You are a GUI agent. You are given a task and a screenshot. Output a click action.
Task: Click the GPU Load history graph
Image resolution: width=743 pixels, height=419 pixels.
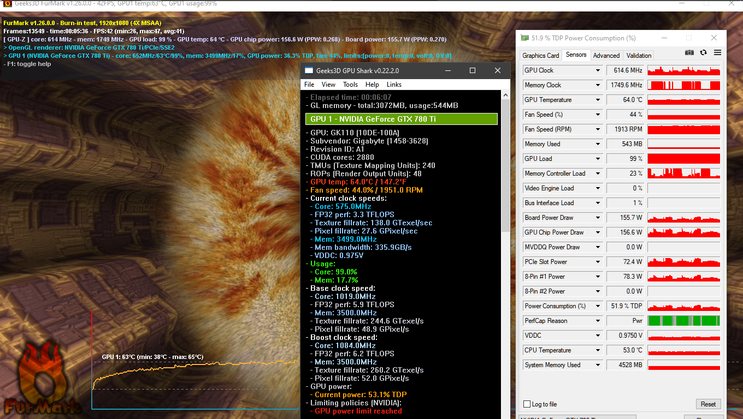click(684, 159)
